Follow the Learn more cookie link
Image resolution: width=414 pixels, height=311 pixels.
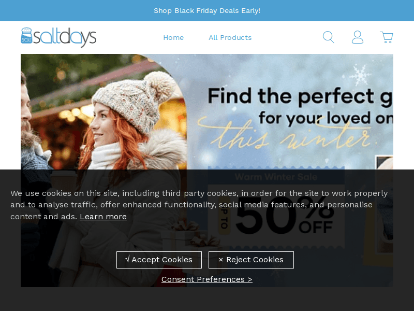click(x=103, y=217)
